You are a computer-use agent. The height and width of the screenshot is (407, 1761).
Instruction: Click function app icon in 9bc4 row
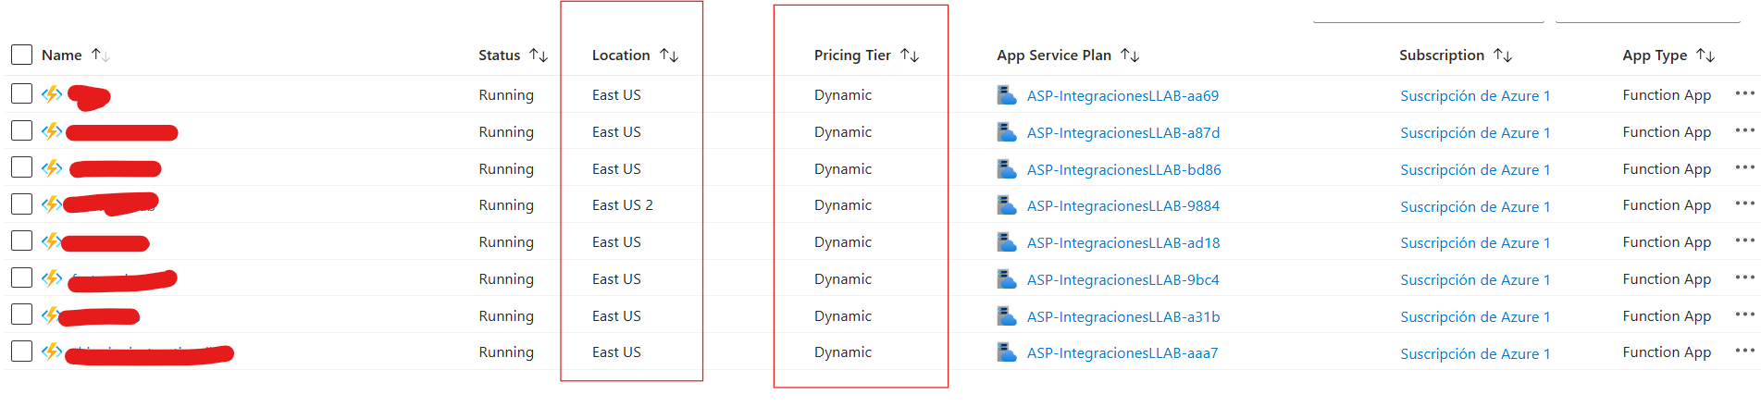52,277
